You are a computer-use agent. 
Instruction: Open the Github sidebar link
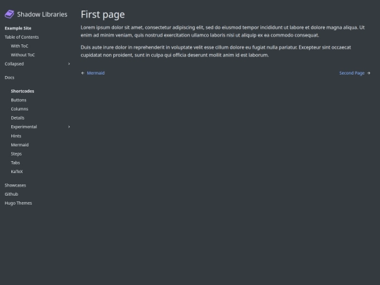11,194
